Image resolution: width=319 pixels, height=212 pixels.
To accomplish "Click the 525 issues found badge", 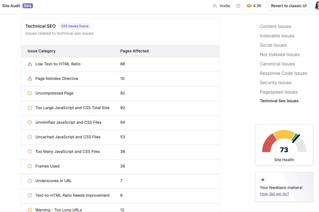I will [x=74, y=26].
